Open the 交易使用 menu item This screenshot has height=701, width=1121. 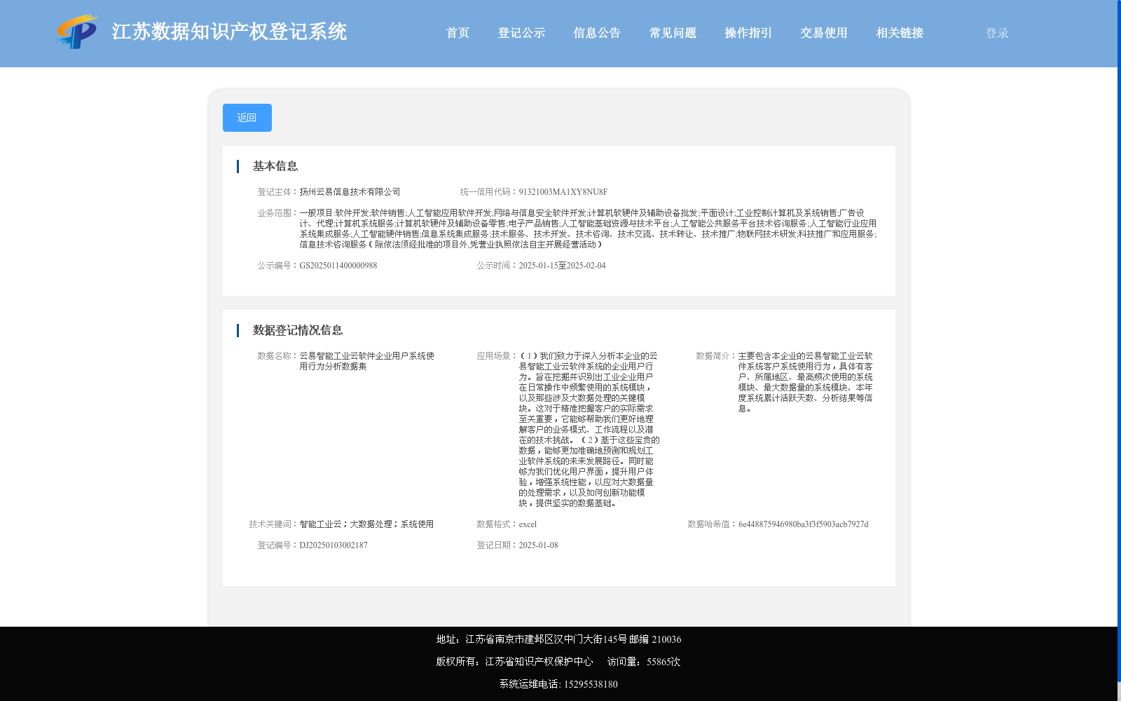click(x=824, y=33)
